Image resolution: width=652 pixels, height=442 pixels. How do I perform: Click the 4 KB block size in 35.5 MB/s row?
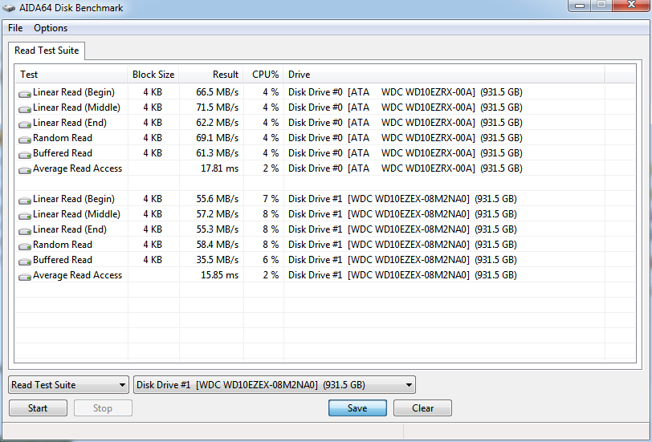click(153, 260)
